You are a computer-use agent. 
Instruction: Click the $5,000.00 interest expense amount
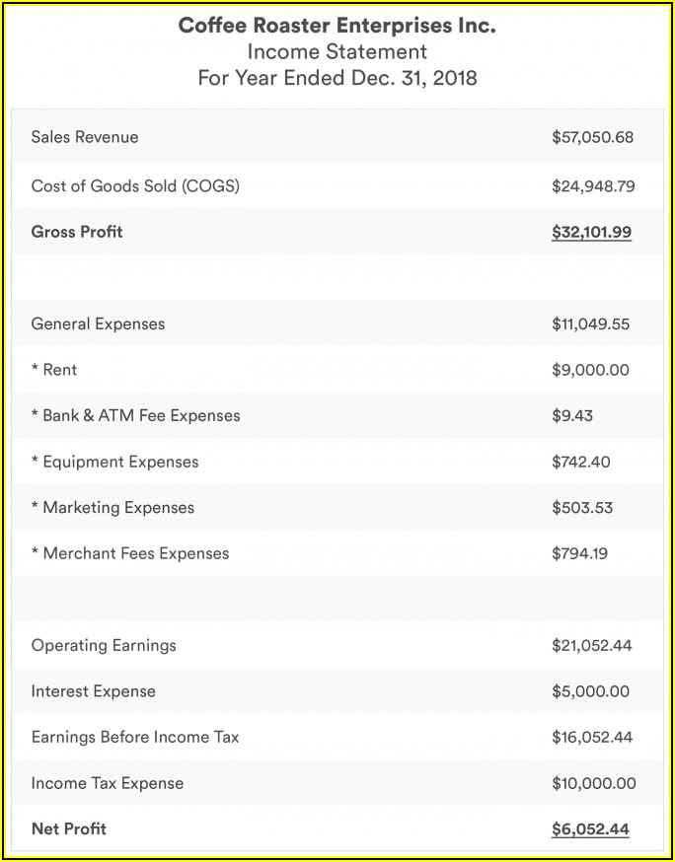pyautogui.click(x=590, y=692)
